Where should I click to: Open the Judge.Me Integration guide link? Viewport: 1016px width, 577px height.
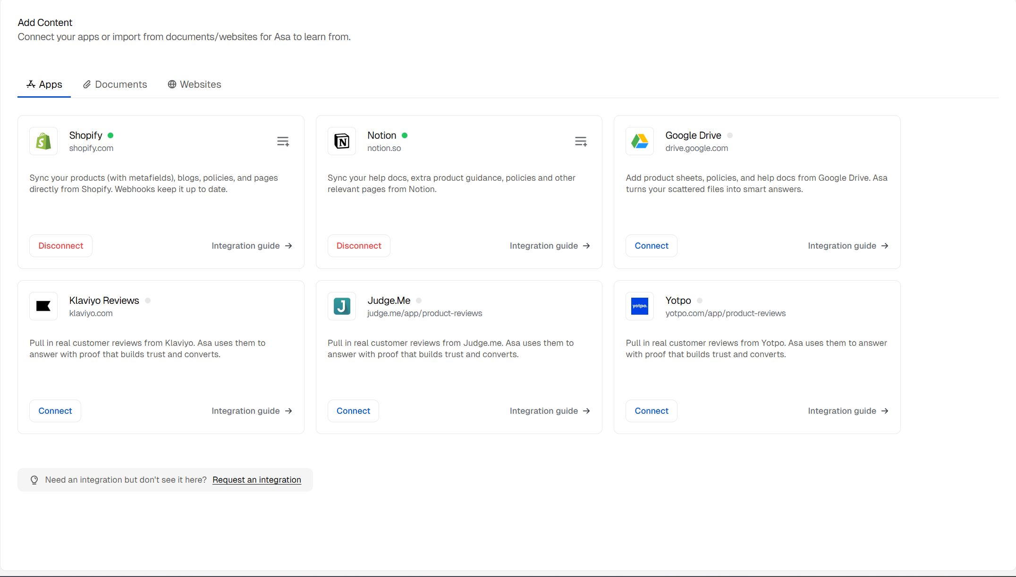(550, 411)
